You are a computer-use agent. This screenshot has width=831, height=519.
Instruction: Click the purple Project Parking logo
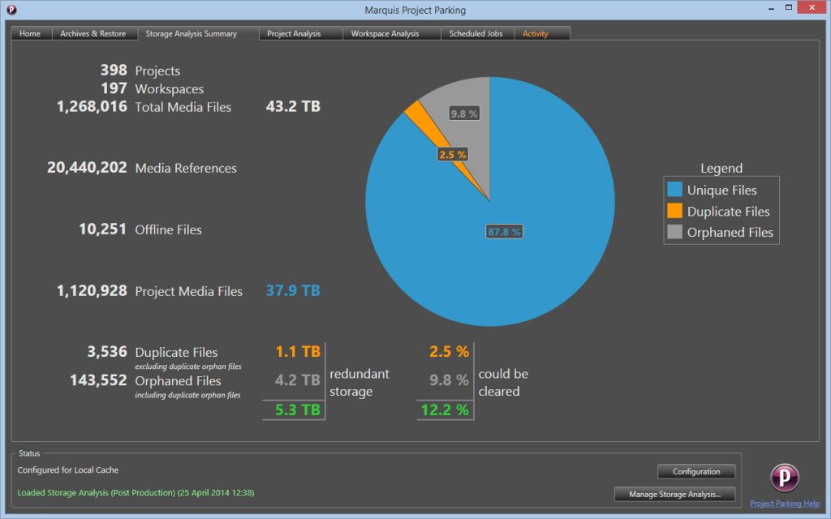(x=785, y=477)
